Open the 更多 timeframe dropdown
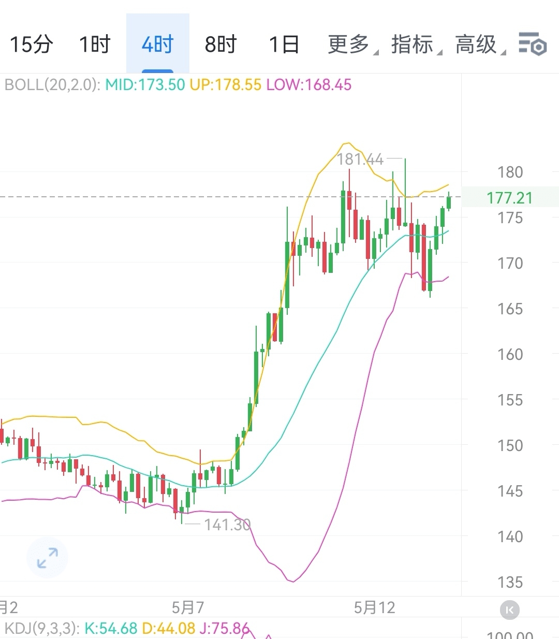Screen dimensions: 559x639 (352, 45)
